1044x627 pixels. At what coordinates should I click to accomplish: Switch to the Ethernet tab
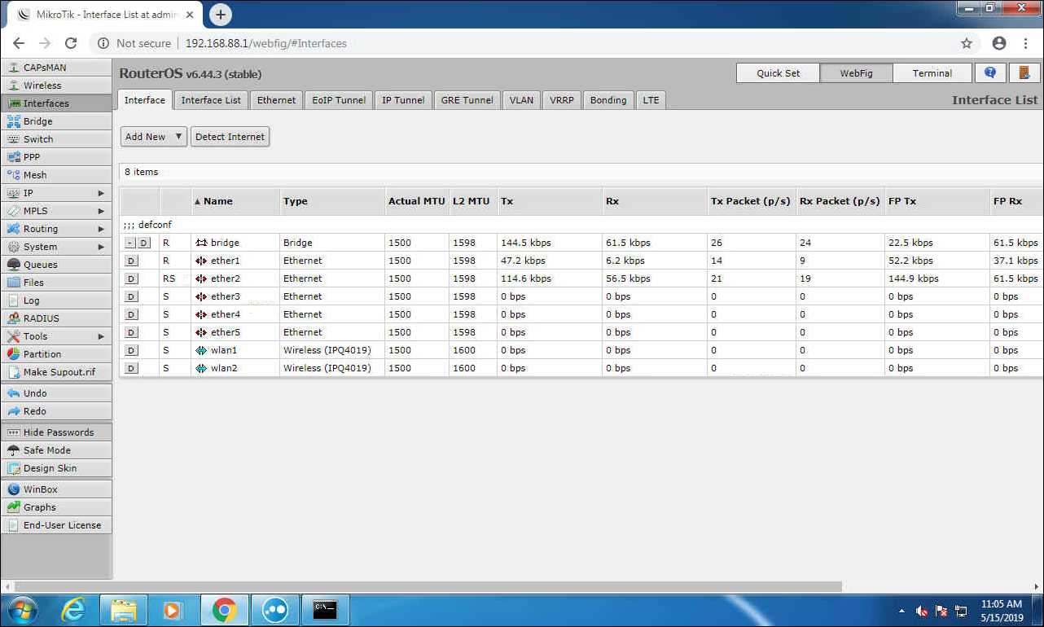tap(277, 100)
